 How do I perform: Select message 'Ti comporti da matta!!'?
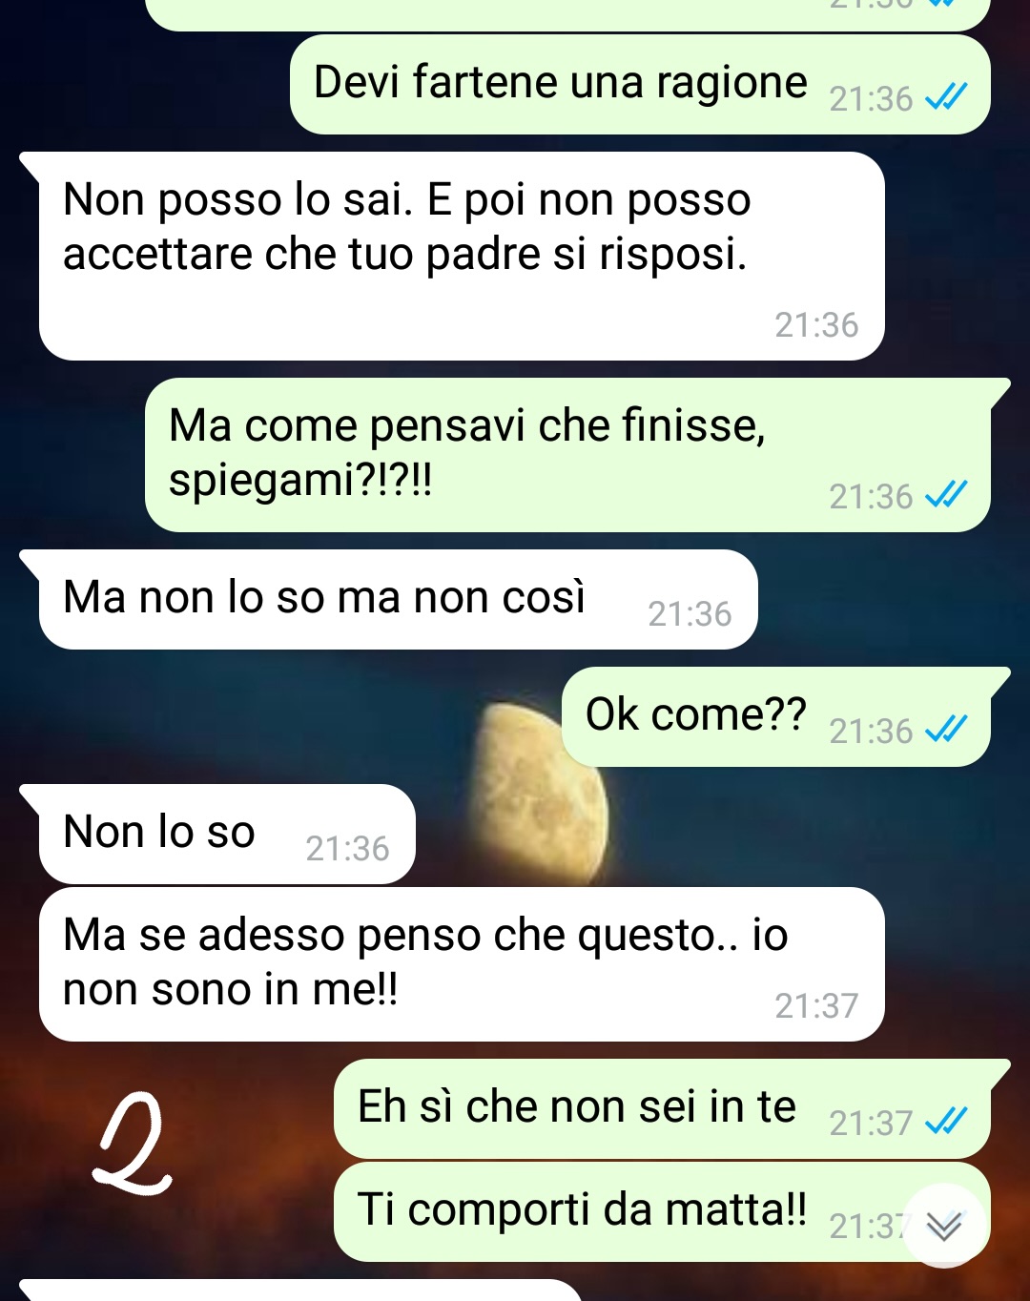(x=662, y=1211)
